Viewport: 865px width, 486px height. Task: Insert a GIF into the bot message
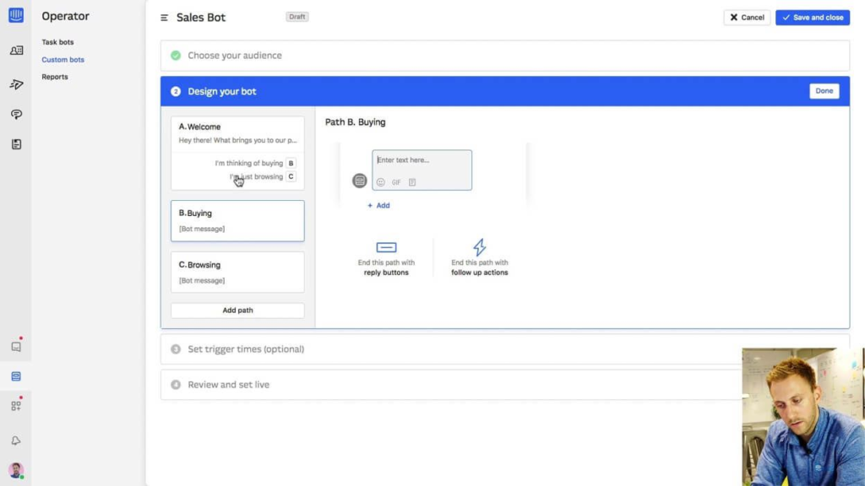click(x=396, y=181)
